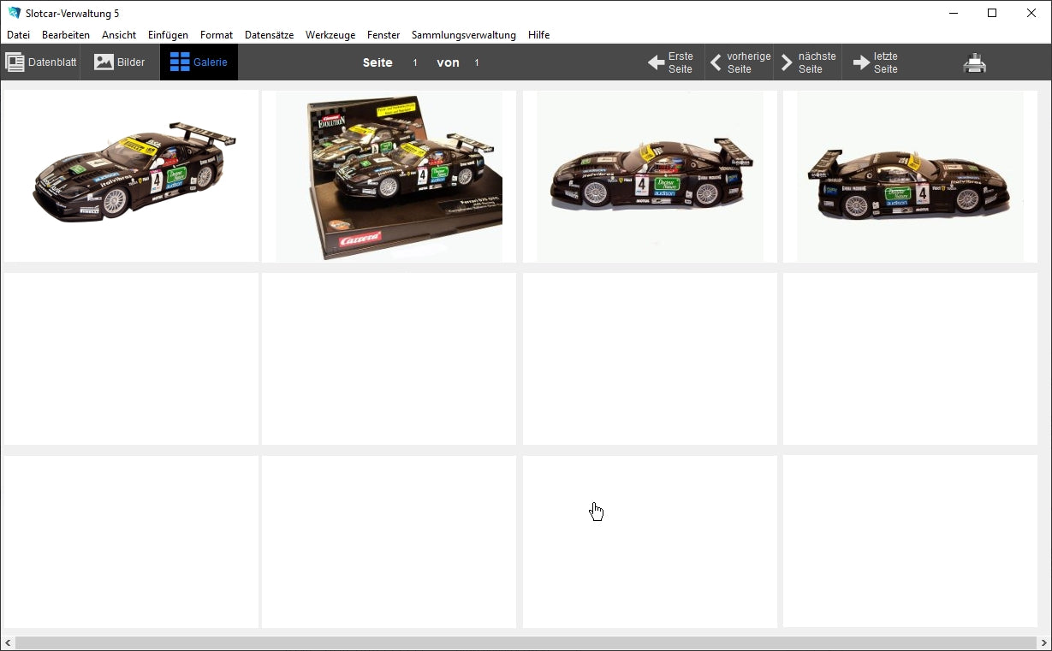The width and height of the screenshot is (1052, 651).
Task: Select the Ferrari packaging box thumbnail
Action: pyautogui.click(x=389, y=175)
